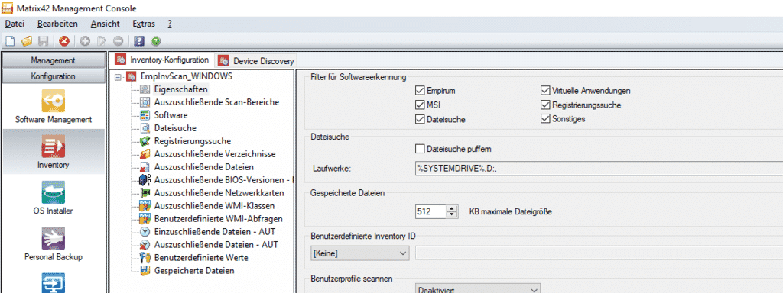Click the disabled field beside the [Keine] dropdown

click(x=599, y=253)
